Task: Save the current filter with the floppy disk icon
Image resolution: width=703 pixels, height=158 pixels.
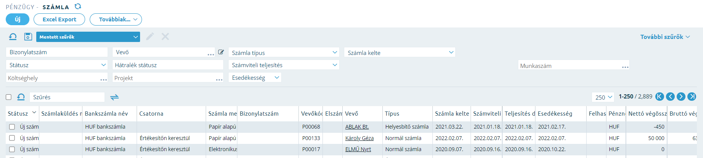Action: coord(28,37)
